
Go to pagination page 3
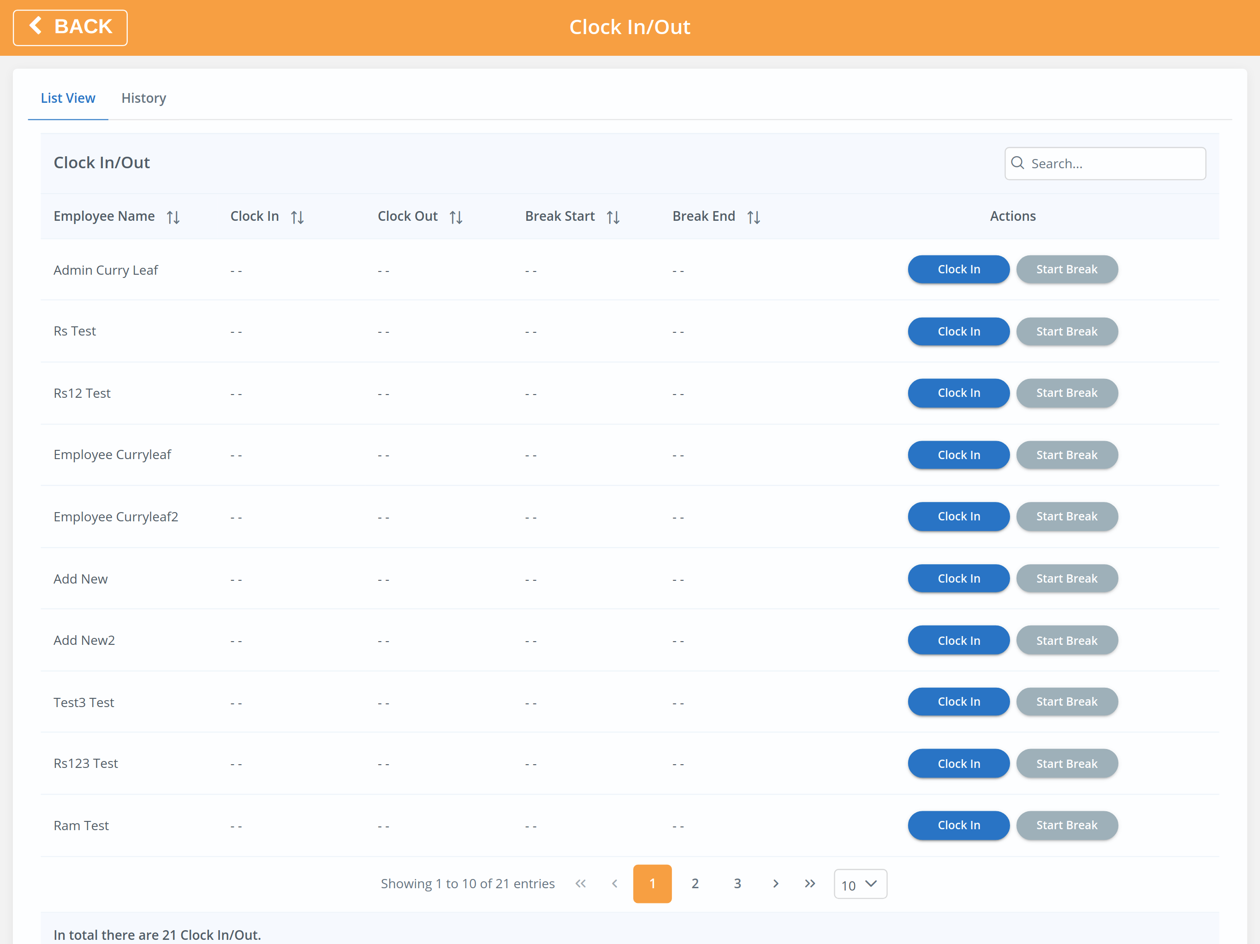tap(737, 884)
